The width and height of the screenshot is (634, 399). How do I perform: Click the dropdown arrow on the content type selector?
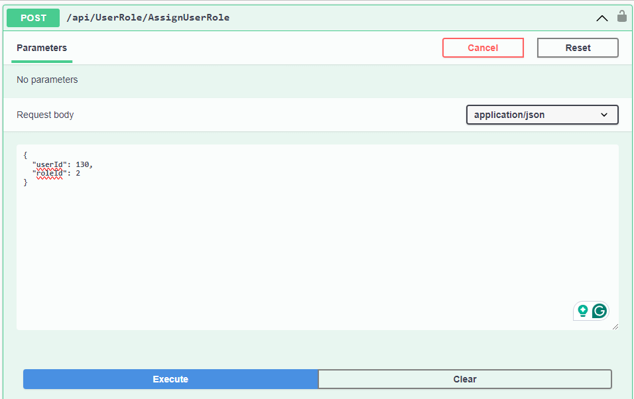tap(604, 115)
